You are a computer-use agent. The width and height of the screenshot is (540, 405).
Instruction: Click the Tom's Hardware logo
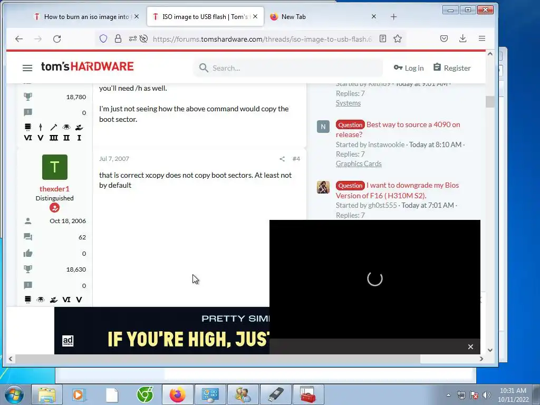[x=87, y=66]
